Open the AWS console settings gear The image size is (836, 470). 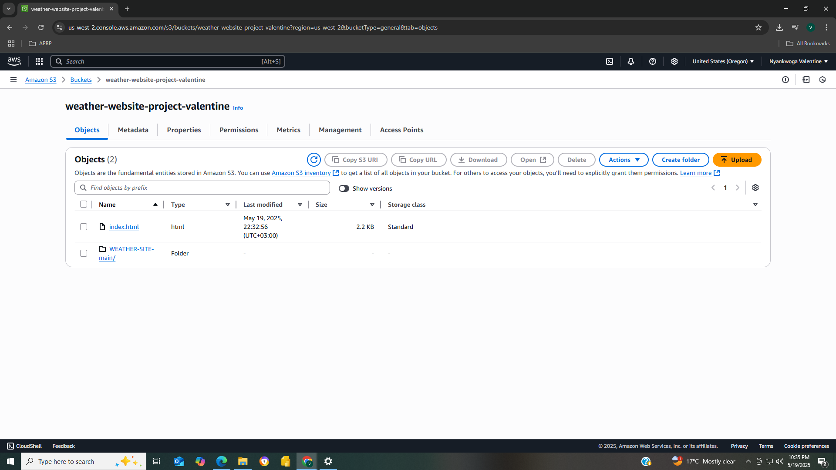pyautogui.click(x=674, y=61)
